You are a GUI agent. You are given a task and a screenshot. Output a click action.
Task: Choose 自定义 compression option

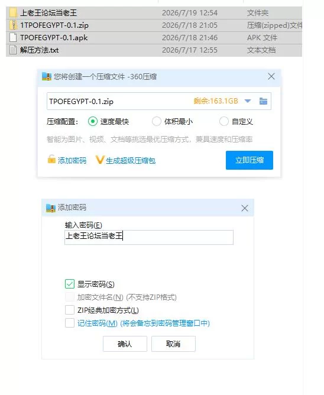point(223,121)
